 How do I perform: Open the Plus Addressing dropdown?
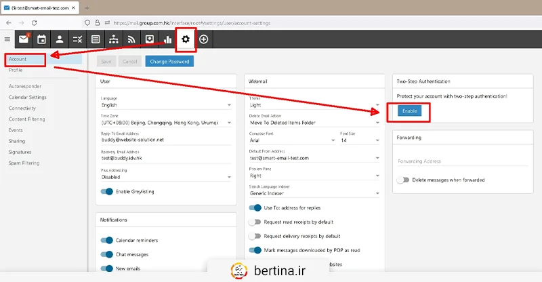166,177
